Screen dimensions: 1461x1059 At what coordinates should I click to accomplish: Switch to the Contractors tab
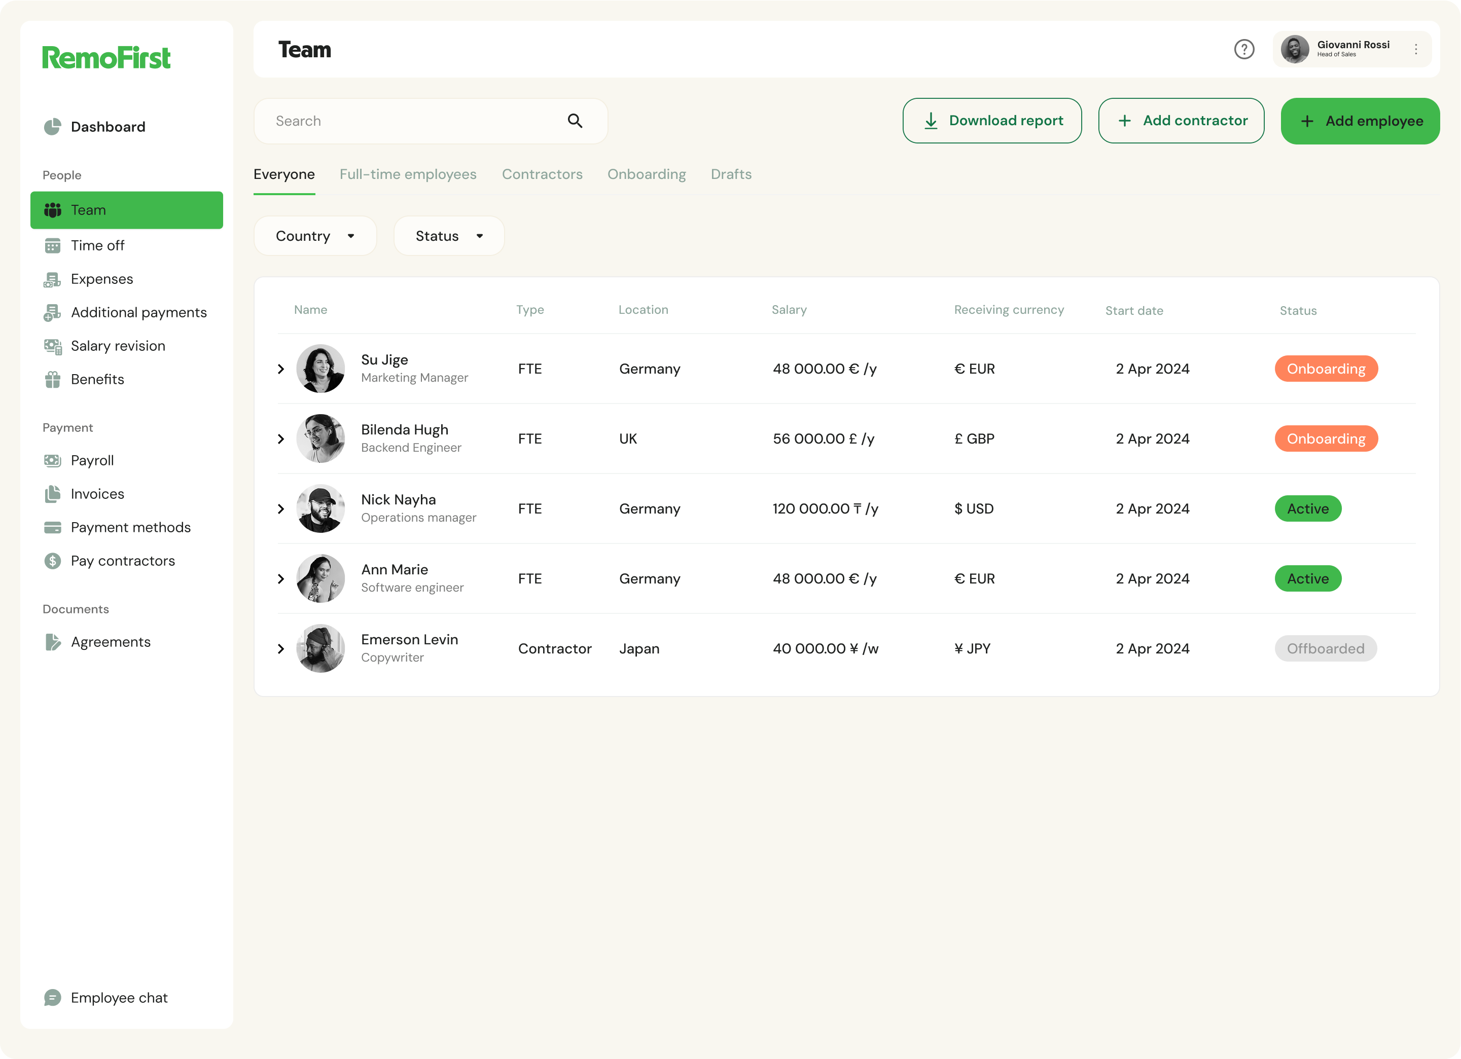click(x=542, y=174)
